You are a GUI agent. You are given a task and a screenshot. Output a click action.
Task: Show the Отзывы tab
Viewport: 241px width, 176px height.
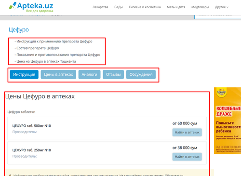(x=113, y=74)
